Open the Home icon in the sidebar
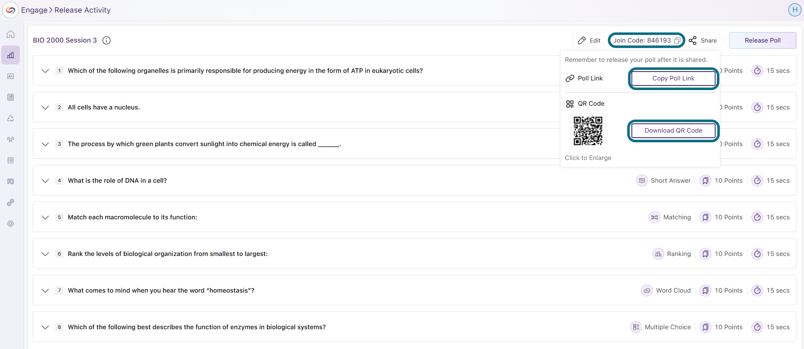This screenshot has width=804, height=349. (x=11, y=34)
